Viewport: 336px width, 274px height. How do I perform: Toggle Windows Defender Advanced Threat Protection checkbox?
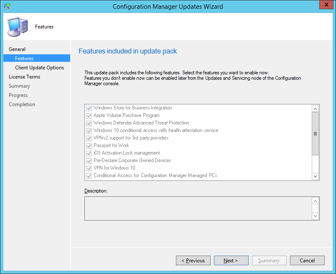click(x=89, y=123)
